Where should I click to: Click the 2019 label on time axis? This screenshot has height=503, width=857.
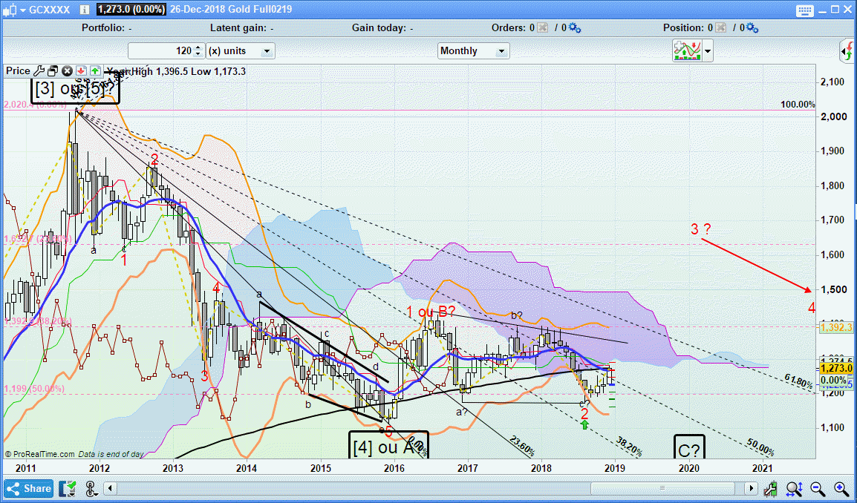(x=616, y=468)
